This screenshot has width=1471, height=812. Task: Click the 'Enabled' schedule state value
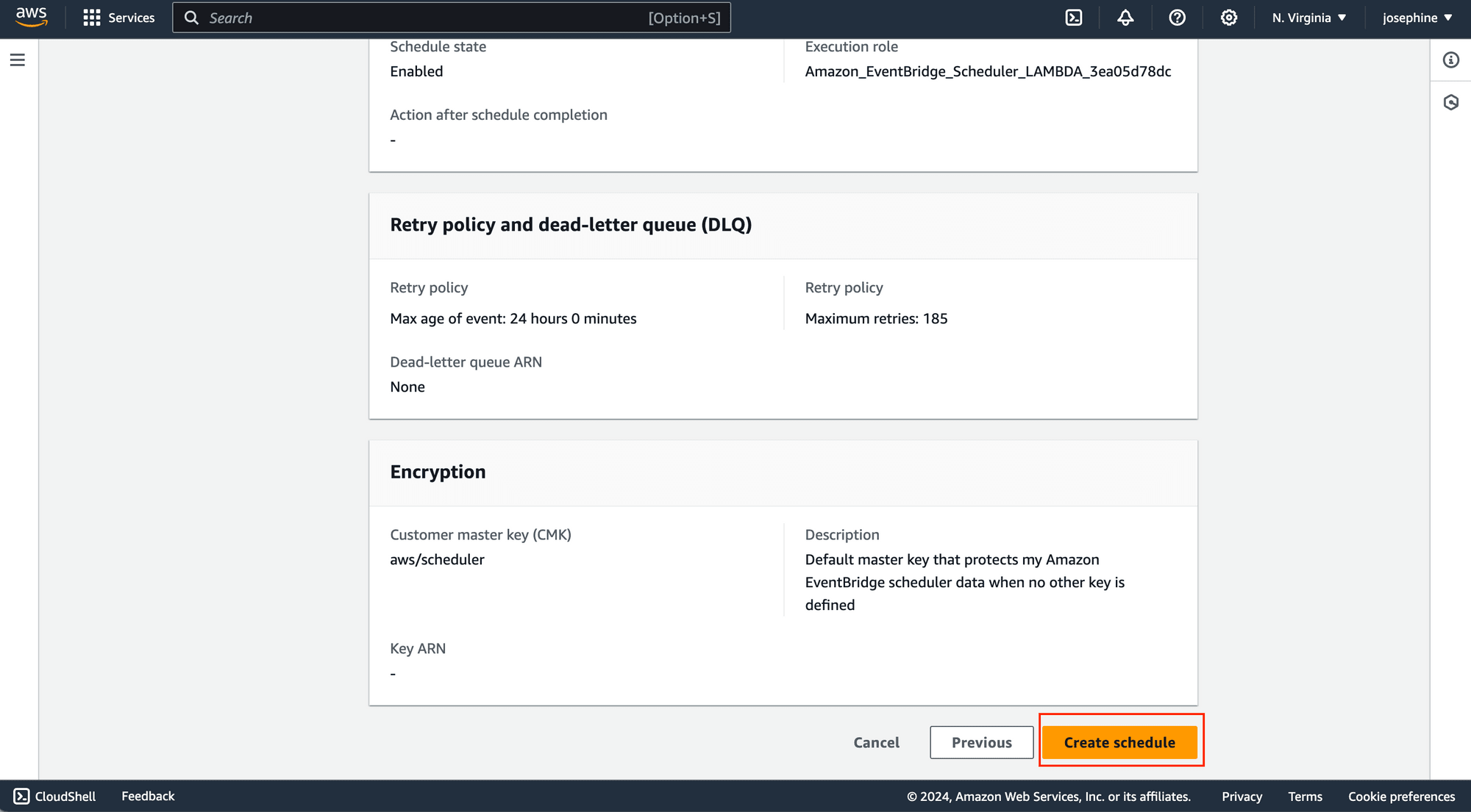tap(416, 71)
